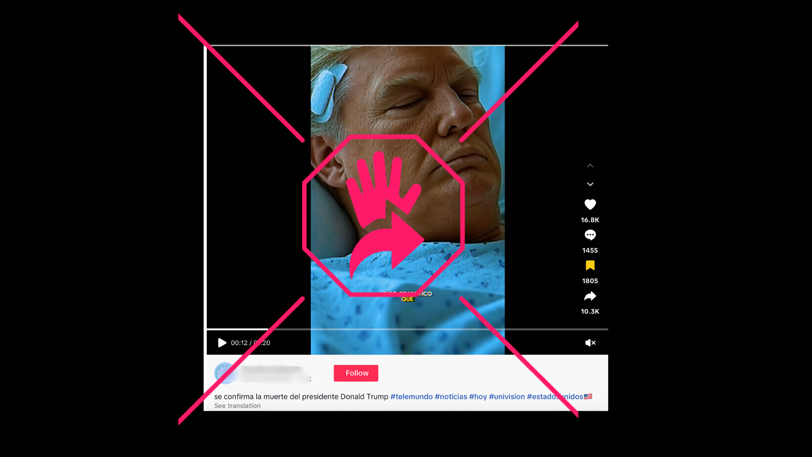Open the uploader's profile avatar
Screen dimensions: 812x457
coord(225,373)
